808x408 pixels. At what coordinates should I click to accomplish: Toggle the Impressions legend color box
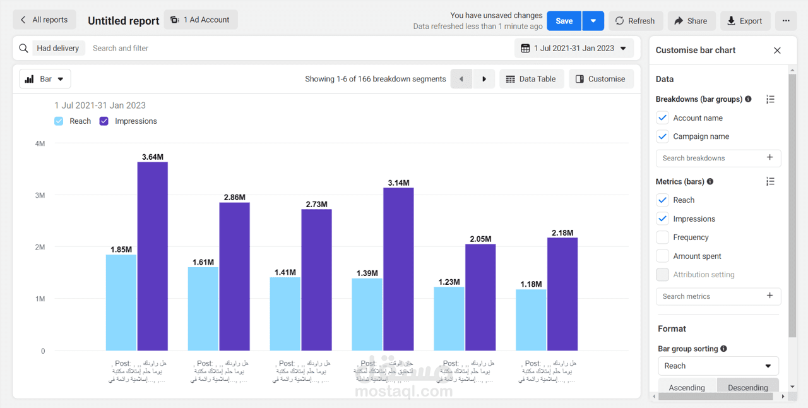104,121
